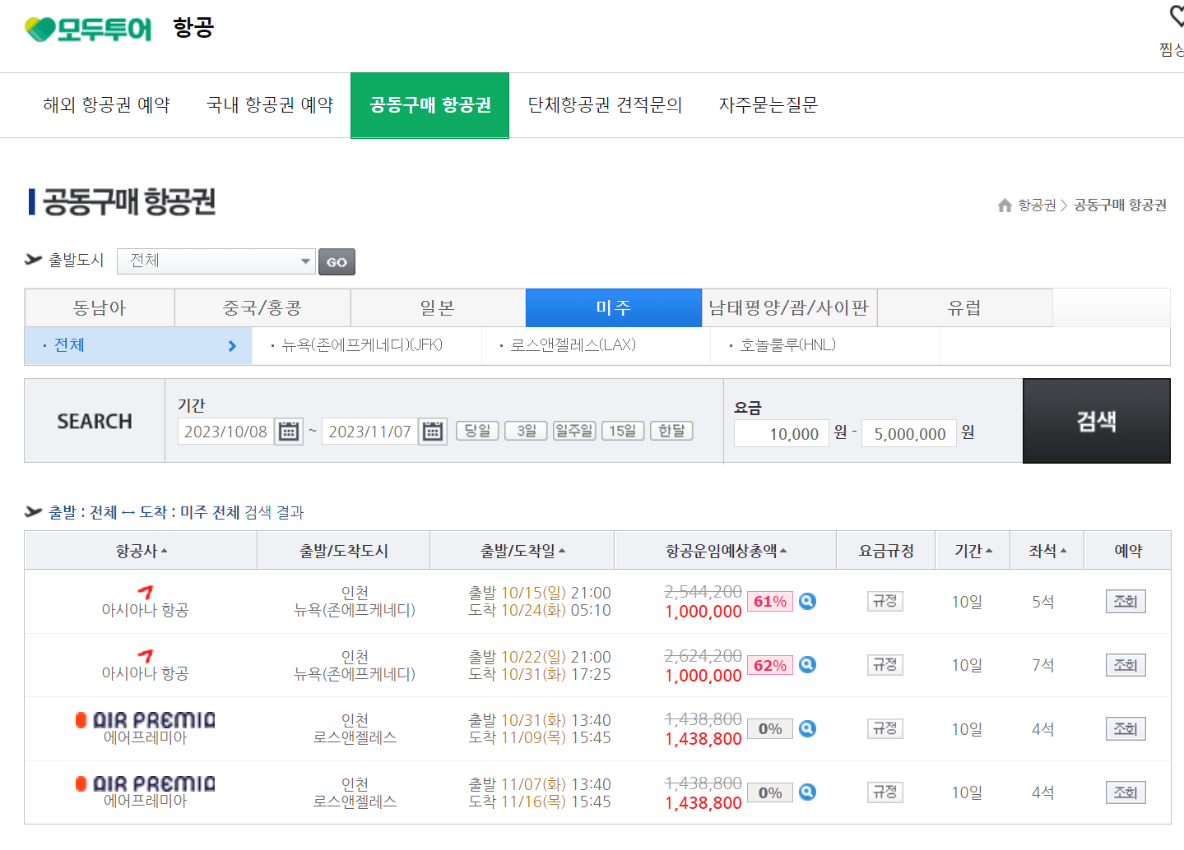This screenshot has width=1184, height=850.
Task: Expand the 전체 chevron in the region list
Action: pos(231,345)
